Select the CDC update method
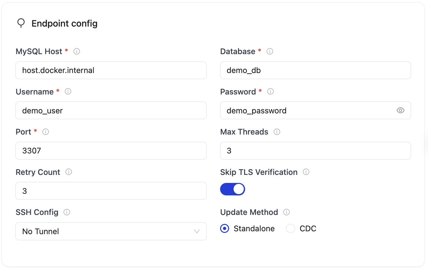 [291, 229]
